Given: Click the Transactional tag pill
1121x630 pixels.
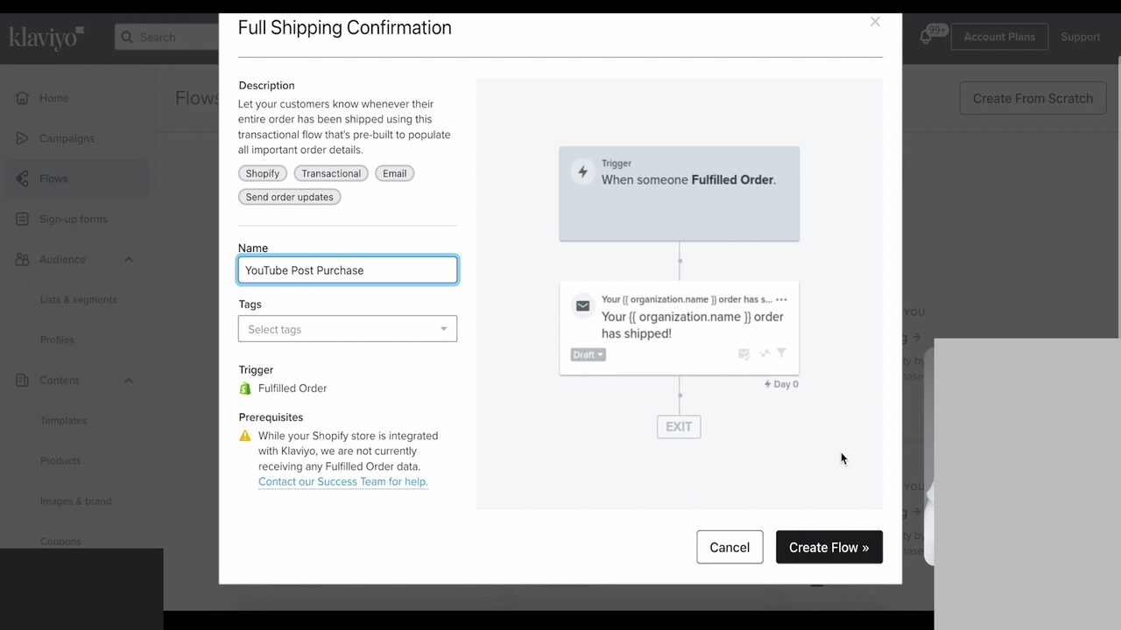Looking at the screenshot, I should point(331,173).
